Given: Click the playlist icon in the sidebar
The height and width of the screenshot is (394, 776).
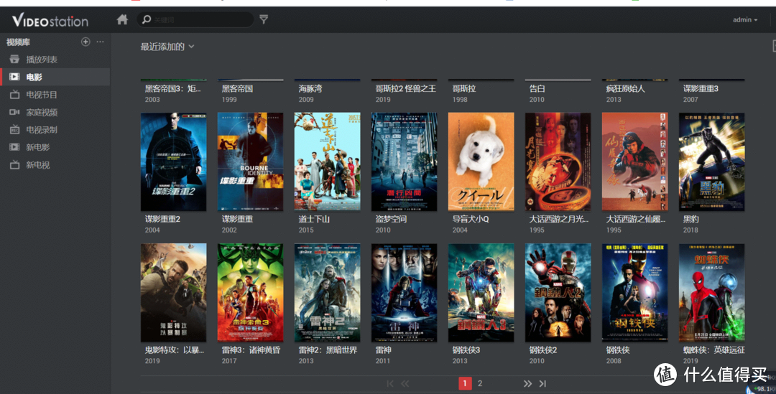Looking at the screenshot, I should (x=14, y=60).
